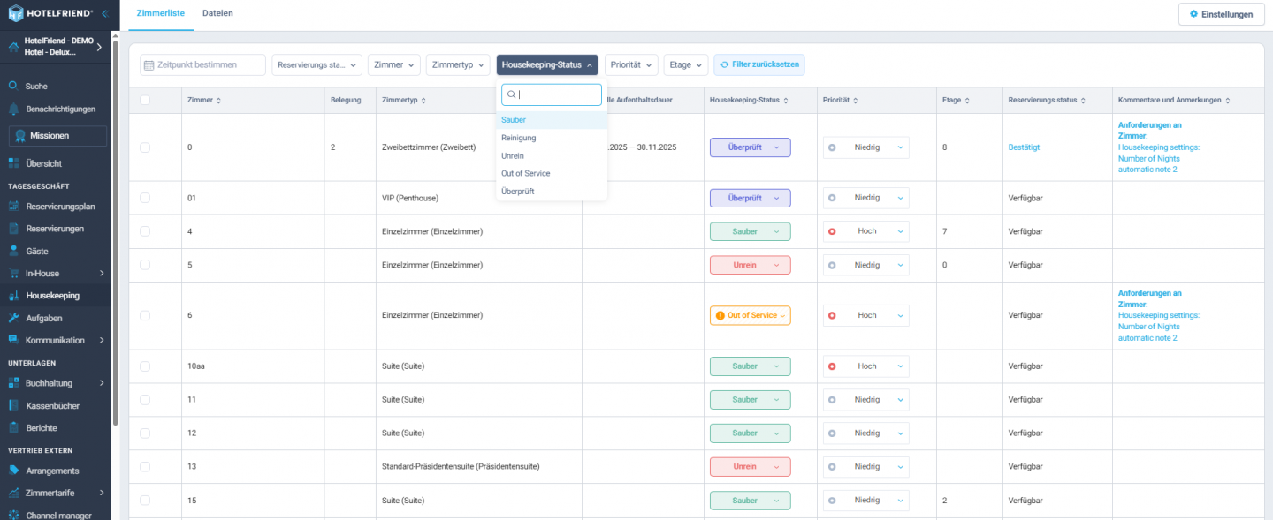Select all rooms with header checkbox
1273x520 pixels.
click(145, 101)
